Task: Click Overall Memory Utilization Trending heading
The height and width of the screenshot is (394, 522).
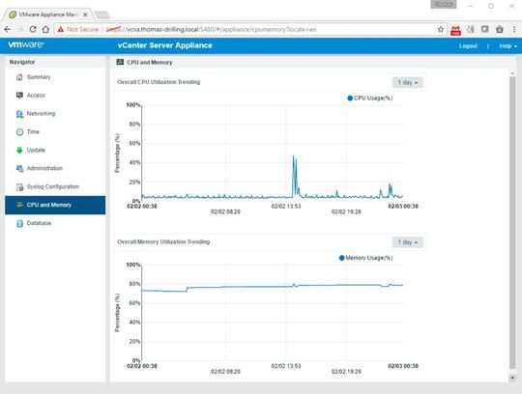Action: click(163, 242)
